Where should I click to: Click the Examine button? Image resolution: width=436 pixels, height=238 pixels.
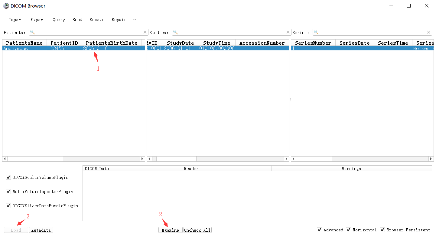(171, 230)
